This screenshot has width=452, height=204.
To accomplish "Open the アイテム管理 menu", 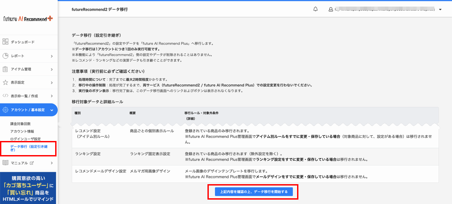I will (x=29, y=69).
